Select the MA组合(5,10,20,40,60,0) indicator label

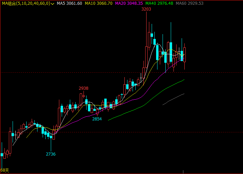pyautogui.click(x=26, y=3)
